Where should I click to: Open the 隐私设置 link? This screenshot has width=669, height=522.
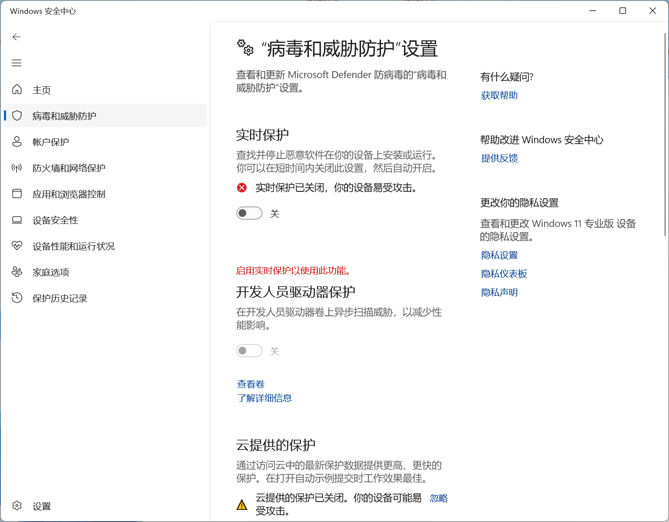click(x=499, y=255)
